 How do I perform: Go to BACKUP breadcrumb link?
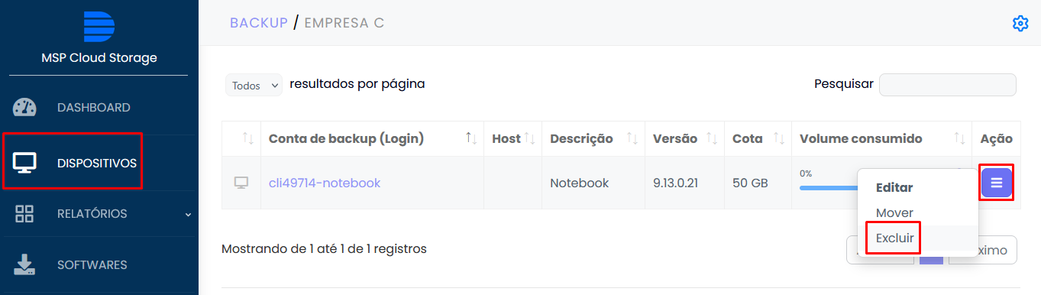259,23
